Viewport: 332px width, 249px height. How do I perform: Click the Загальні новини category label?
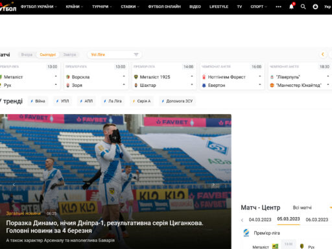click(23, 213)
